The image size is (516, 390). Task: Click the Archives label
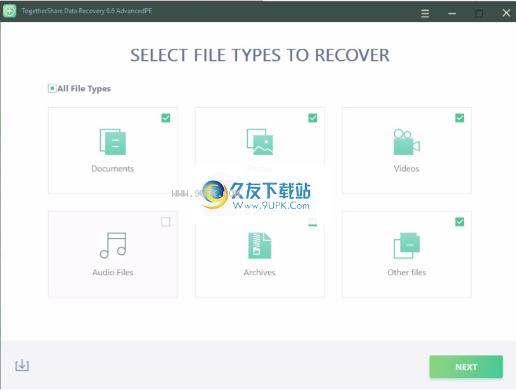tap(260, 273)
